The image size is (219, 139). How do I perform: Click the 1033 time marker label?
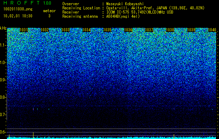pos(66,30)
